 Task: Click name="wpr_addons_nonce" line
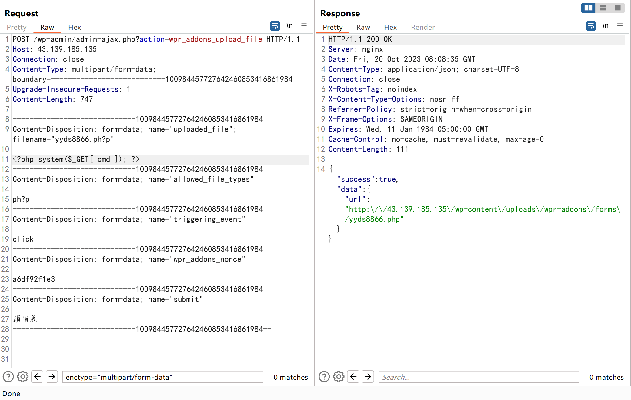tap(129, 259)
